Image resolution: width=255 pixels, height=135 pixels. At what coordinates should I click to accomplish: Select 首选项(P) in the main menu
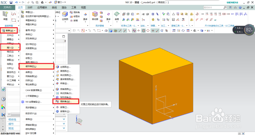[11, 72]
